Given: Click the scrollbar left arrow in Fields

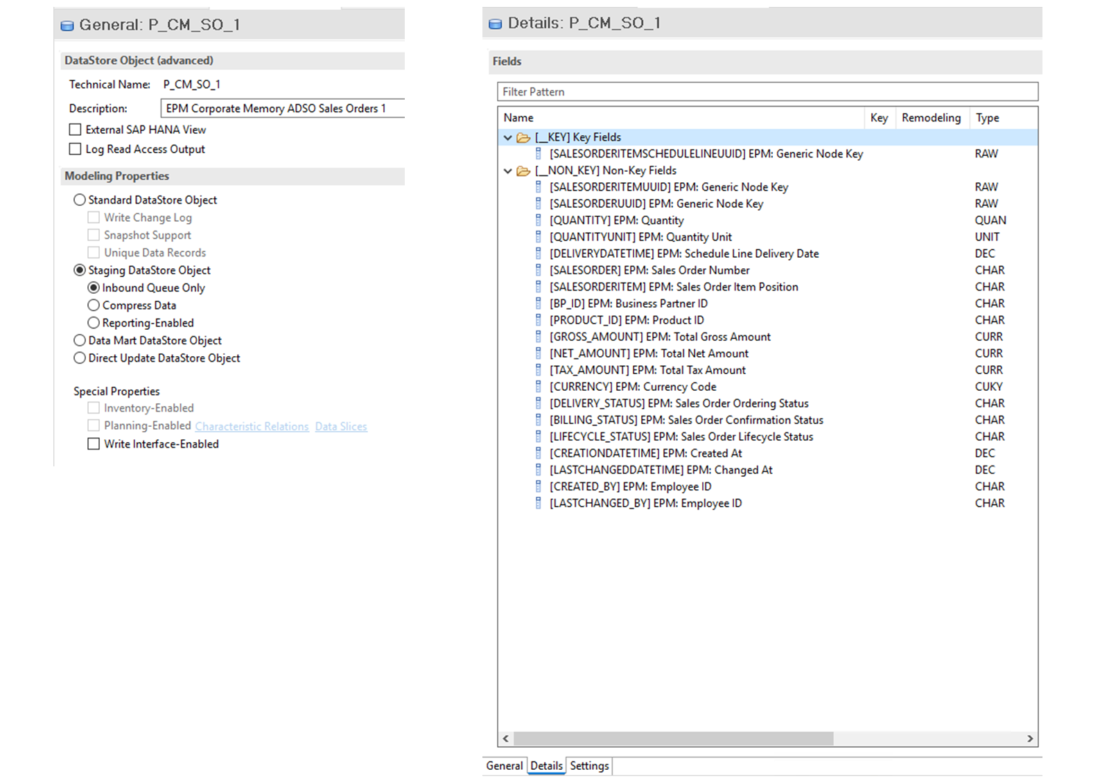Looking at the screenshot, I should tap(506, 739).
